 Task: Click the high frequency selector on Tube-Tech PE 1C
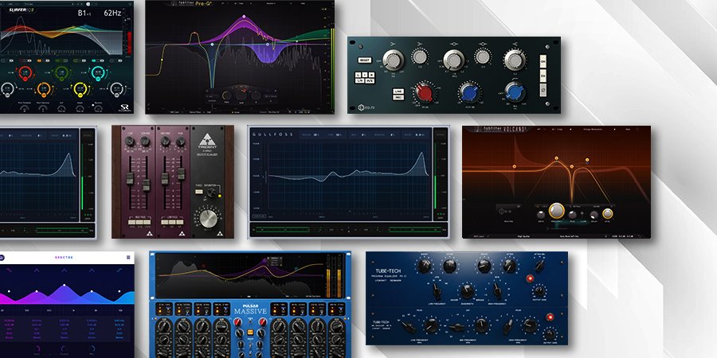click(497, 290)
